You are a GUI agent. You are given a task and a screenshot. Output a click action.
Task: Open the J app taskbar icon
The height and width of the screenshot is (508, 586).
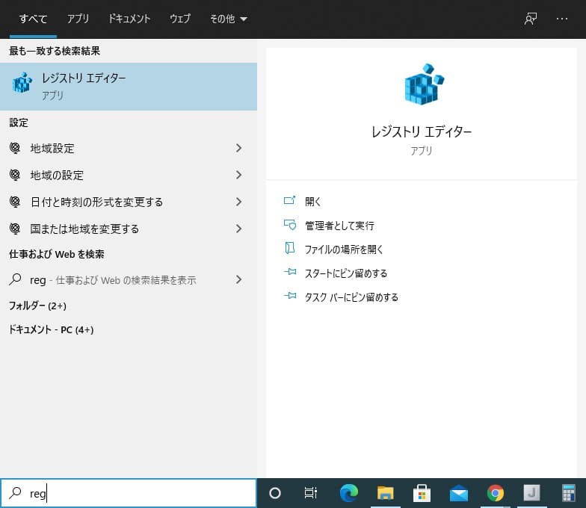[532, 493]
